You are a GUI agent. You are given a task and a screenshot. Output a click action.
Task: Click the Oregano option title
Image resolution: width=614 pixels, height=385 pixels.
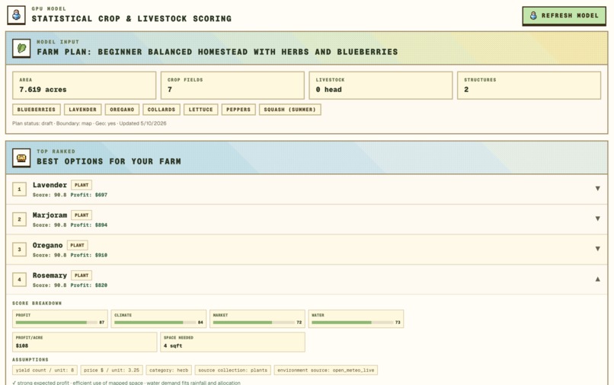(x=47, y=245)
